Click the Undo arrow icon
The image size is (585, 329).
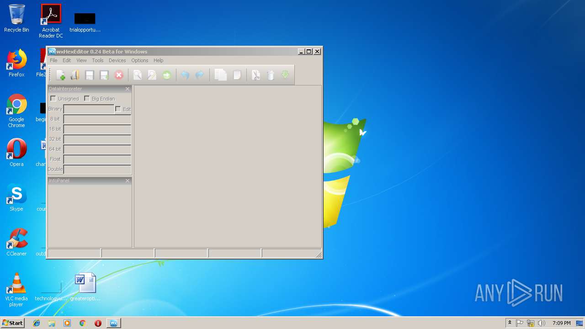tap(185, 75)
